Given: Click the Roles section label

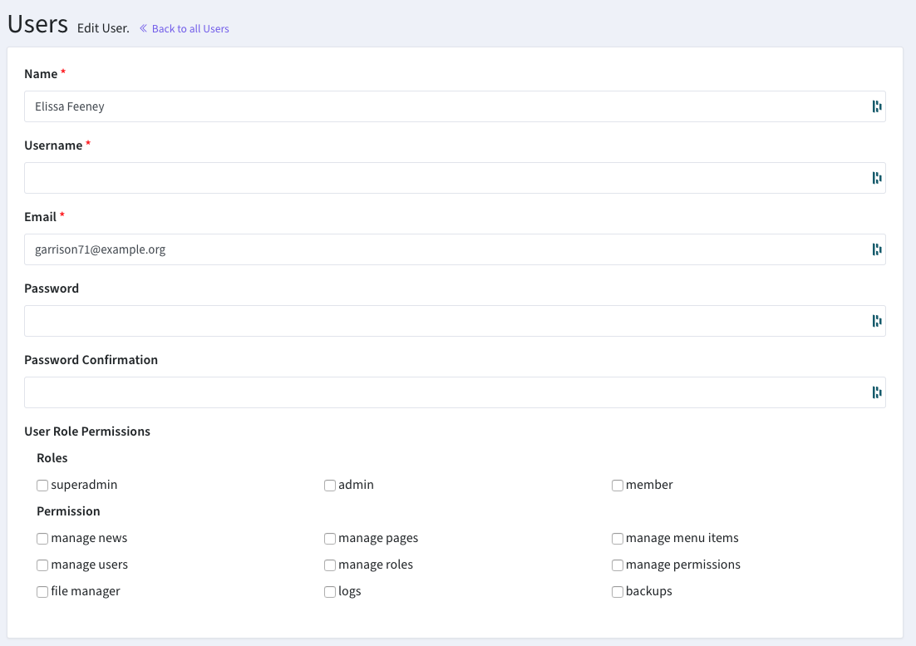Looking at the screenshot, I should pos(52,458).
